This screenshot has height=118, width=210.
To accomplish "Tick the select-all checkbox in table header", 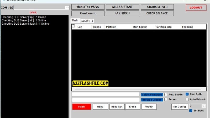I will click(73, 26).
